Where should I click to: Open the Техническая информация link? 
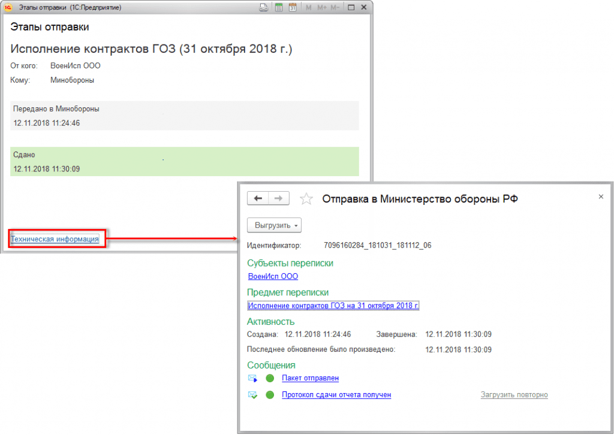55,239
